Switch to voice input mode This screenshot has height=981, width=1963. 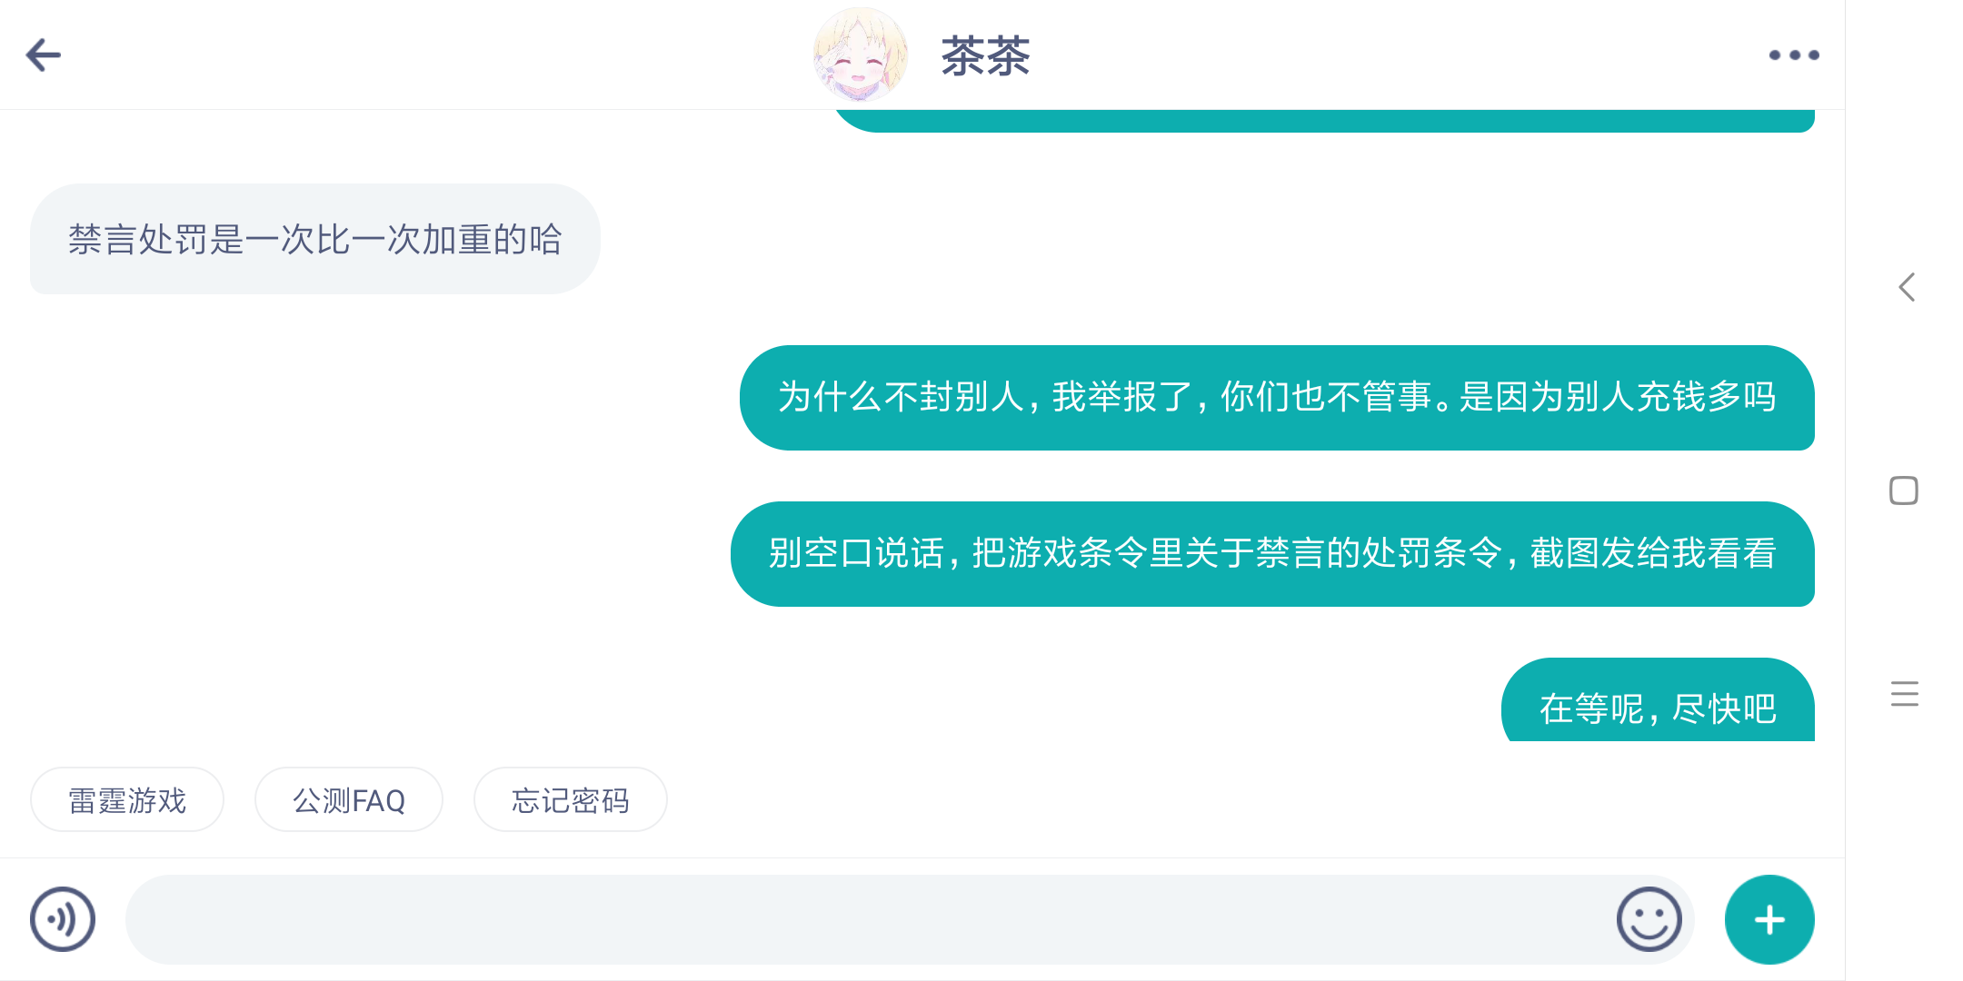point(63,919)
